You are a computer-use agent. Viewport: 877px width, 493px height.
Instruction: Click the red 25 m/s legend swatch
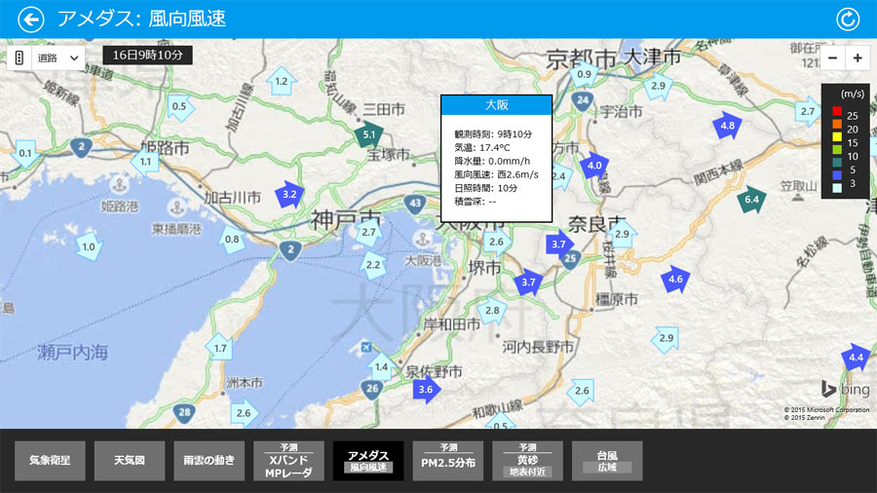click(x=836, y=115)
